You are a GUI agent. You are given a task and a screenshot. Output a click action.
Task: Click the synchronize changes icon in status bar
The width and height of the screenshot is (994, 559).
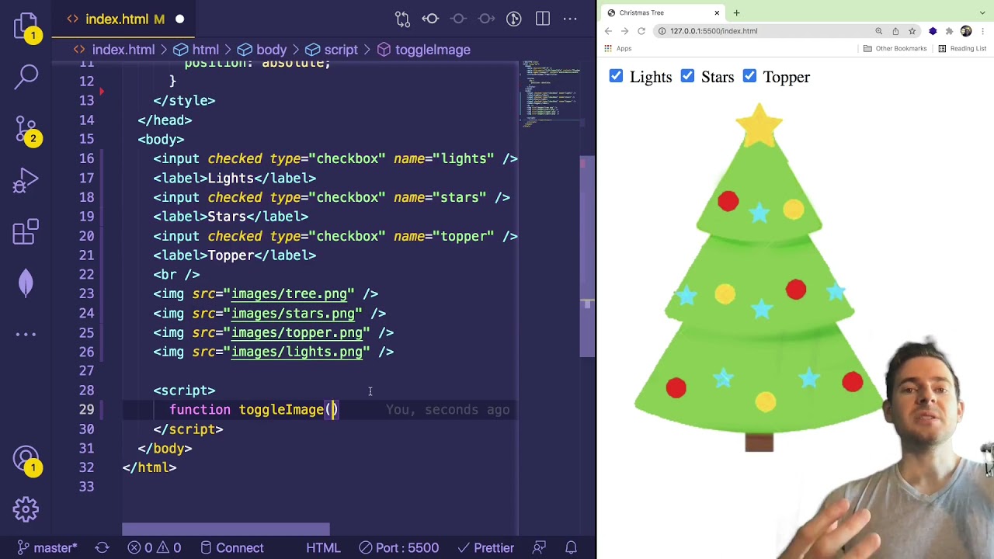[x=102, y=548]
